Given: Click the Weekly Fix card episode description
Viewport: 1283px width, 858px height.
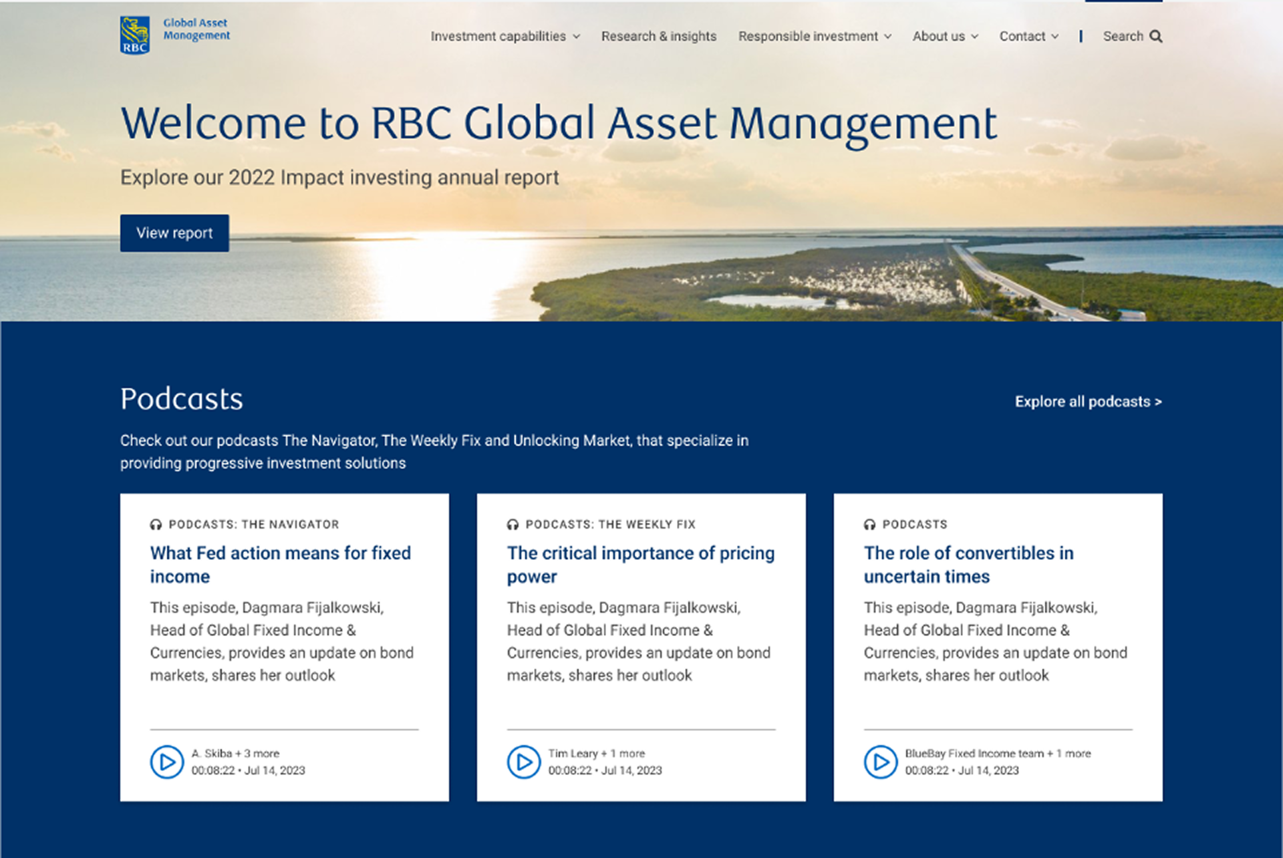Looking at the screenshot, I should [x=638, y=641].
